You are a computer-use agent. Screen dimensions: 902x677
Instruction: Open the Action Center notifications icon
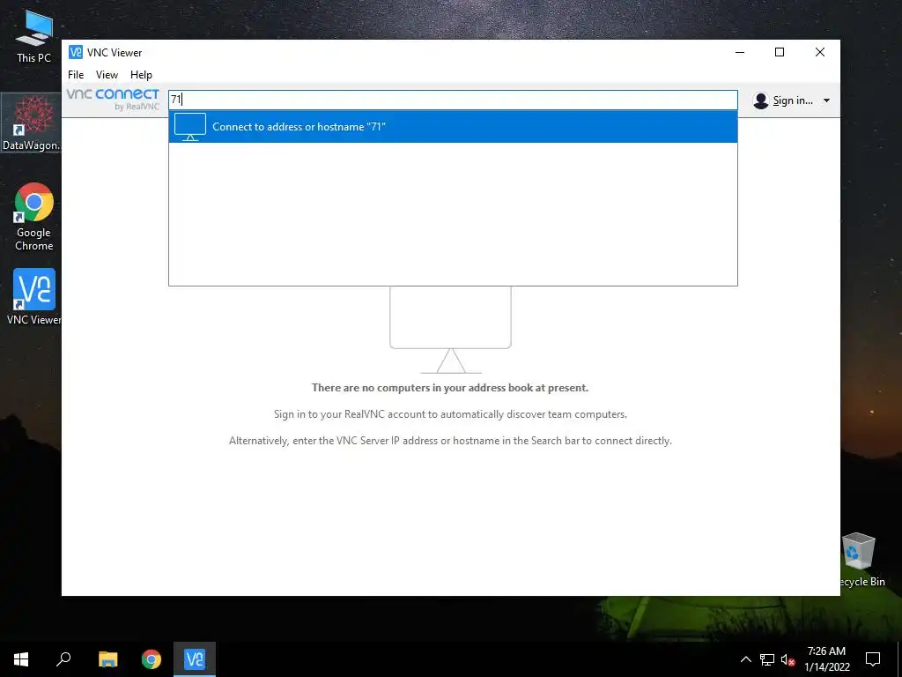click(873, 659)
